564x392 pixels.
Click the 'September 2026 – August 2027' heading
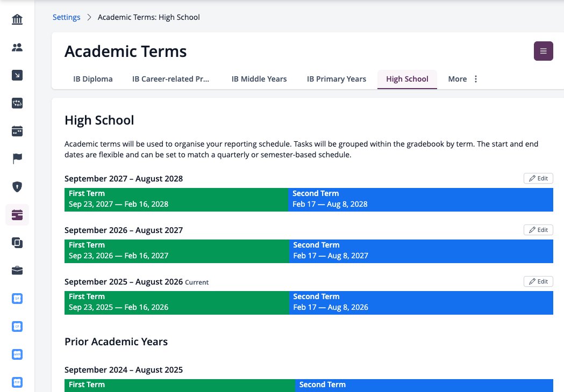123,230
